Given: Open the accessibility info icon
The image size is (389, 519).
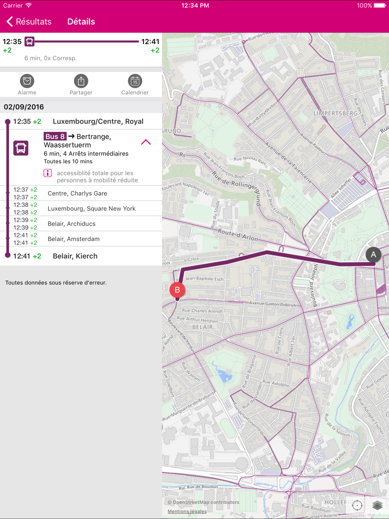Looking at the screenshot, I should click(x=48, y=173).
